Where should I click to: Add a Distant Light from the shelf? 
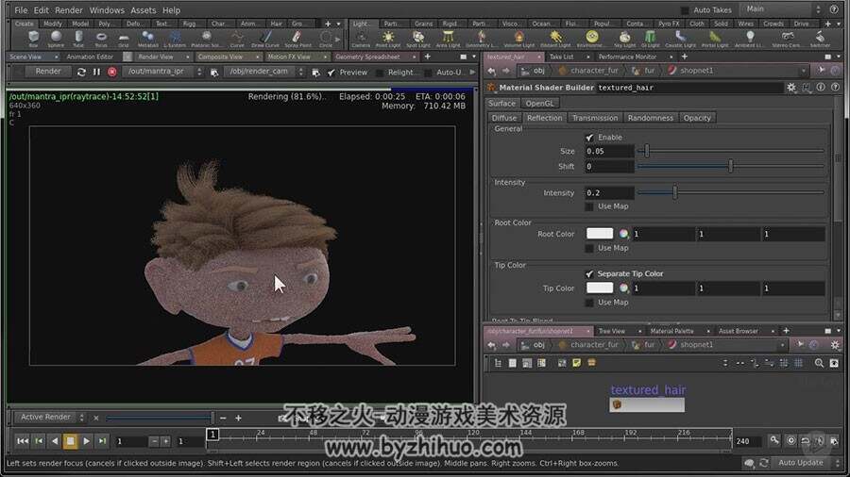click(555, 38)
